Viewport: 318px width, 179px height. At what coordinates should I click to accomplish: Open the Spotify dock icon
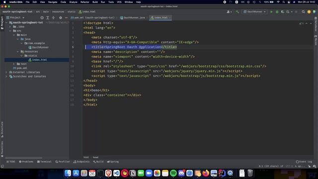click(173, 173)
